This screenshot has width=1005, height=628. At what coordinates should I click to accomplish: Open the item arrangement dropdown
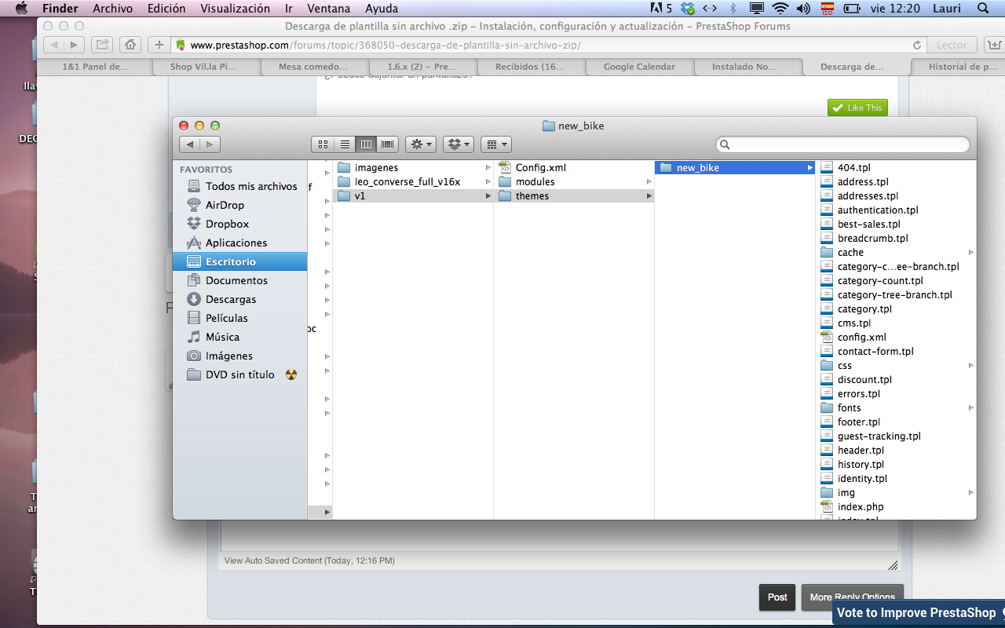pos(495,144)
